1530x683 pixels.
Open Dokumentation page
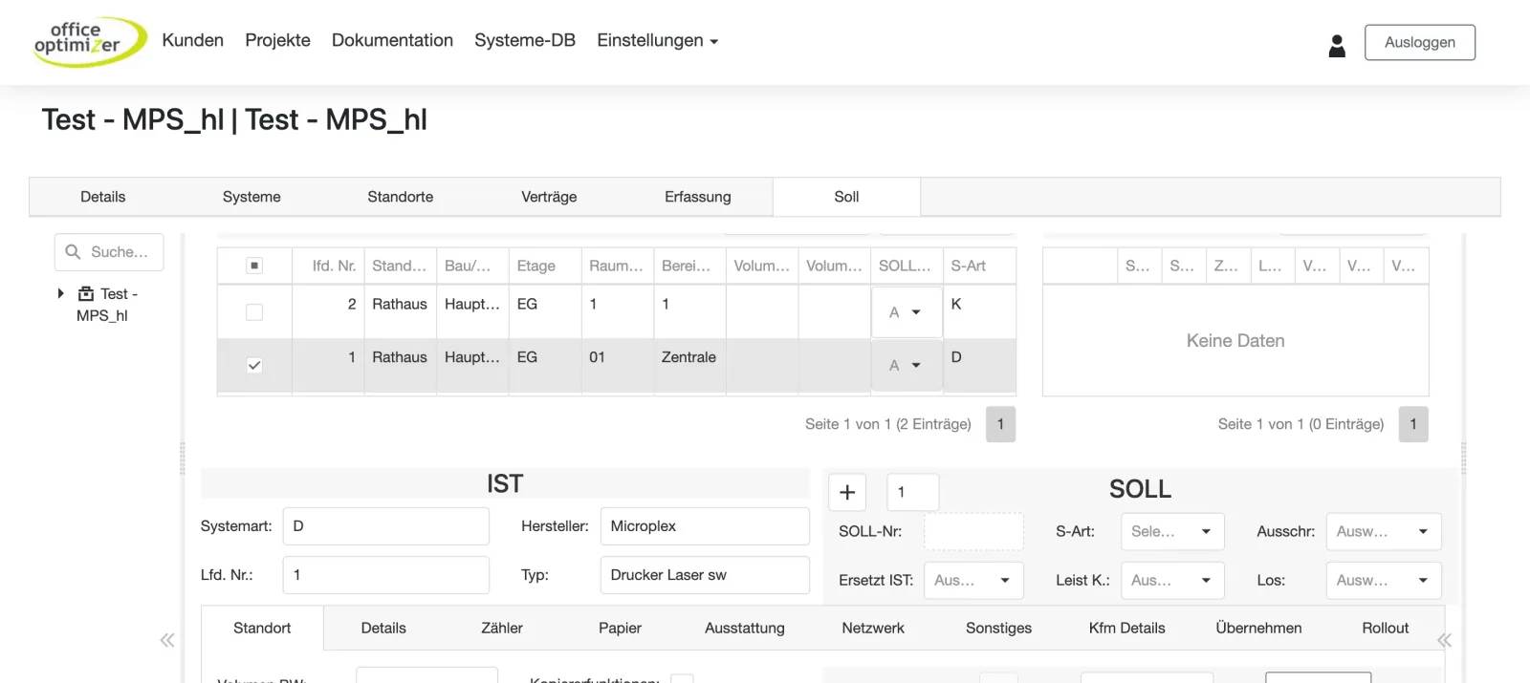(x=392, y=40)
